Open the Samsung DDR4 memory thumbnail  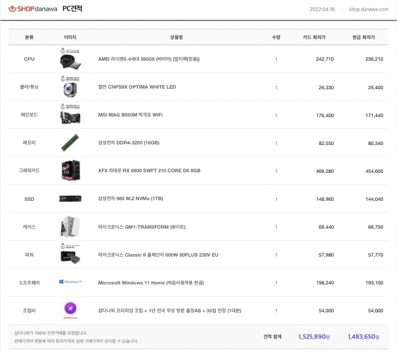tap(70, 143)
